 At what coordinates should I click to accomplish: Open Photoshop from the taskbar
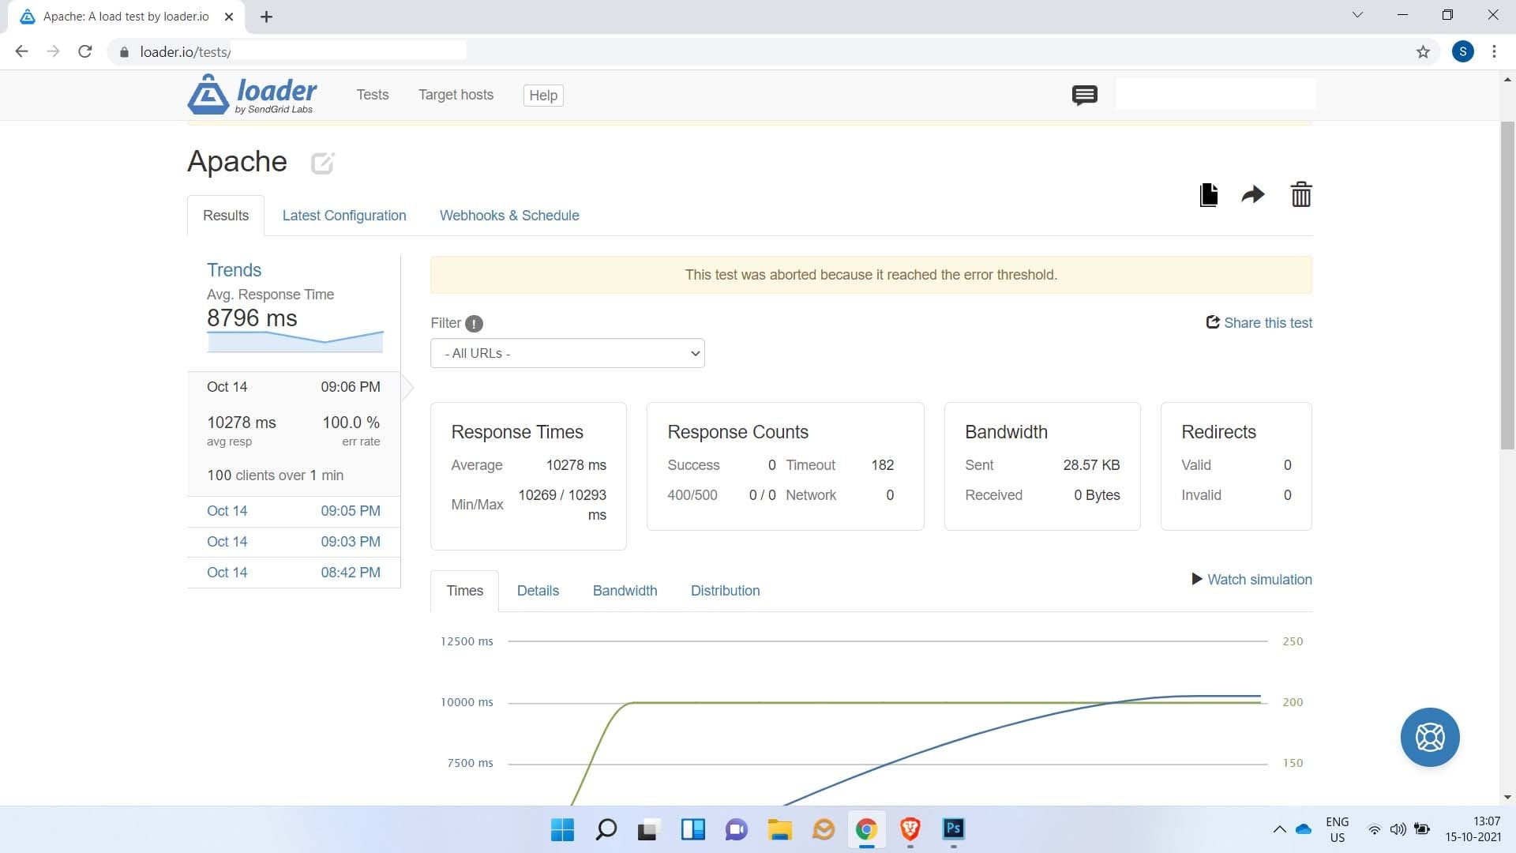click(x=953, y=829)
